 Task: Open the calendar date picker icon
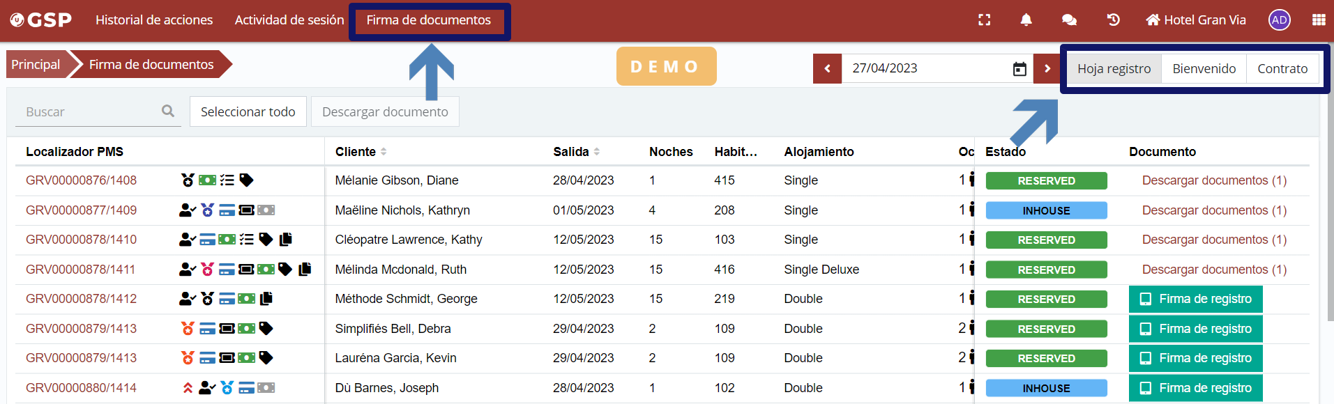[x=1020, y=69]
